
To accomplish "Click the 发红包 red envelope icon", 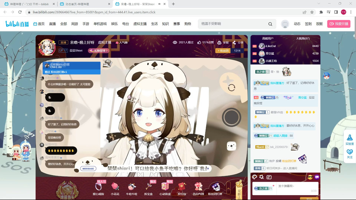I will [x=182, y=189].
